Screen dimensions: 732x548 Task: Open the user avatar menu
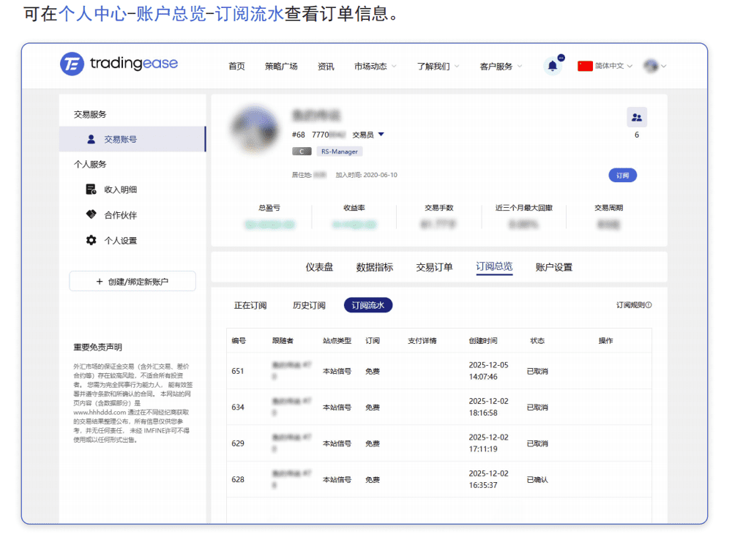[654, 66]
